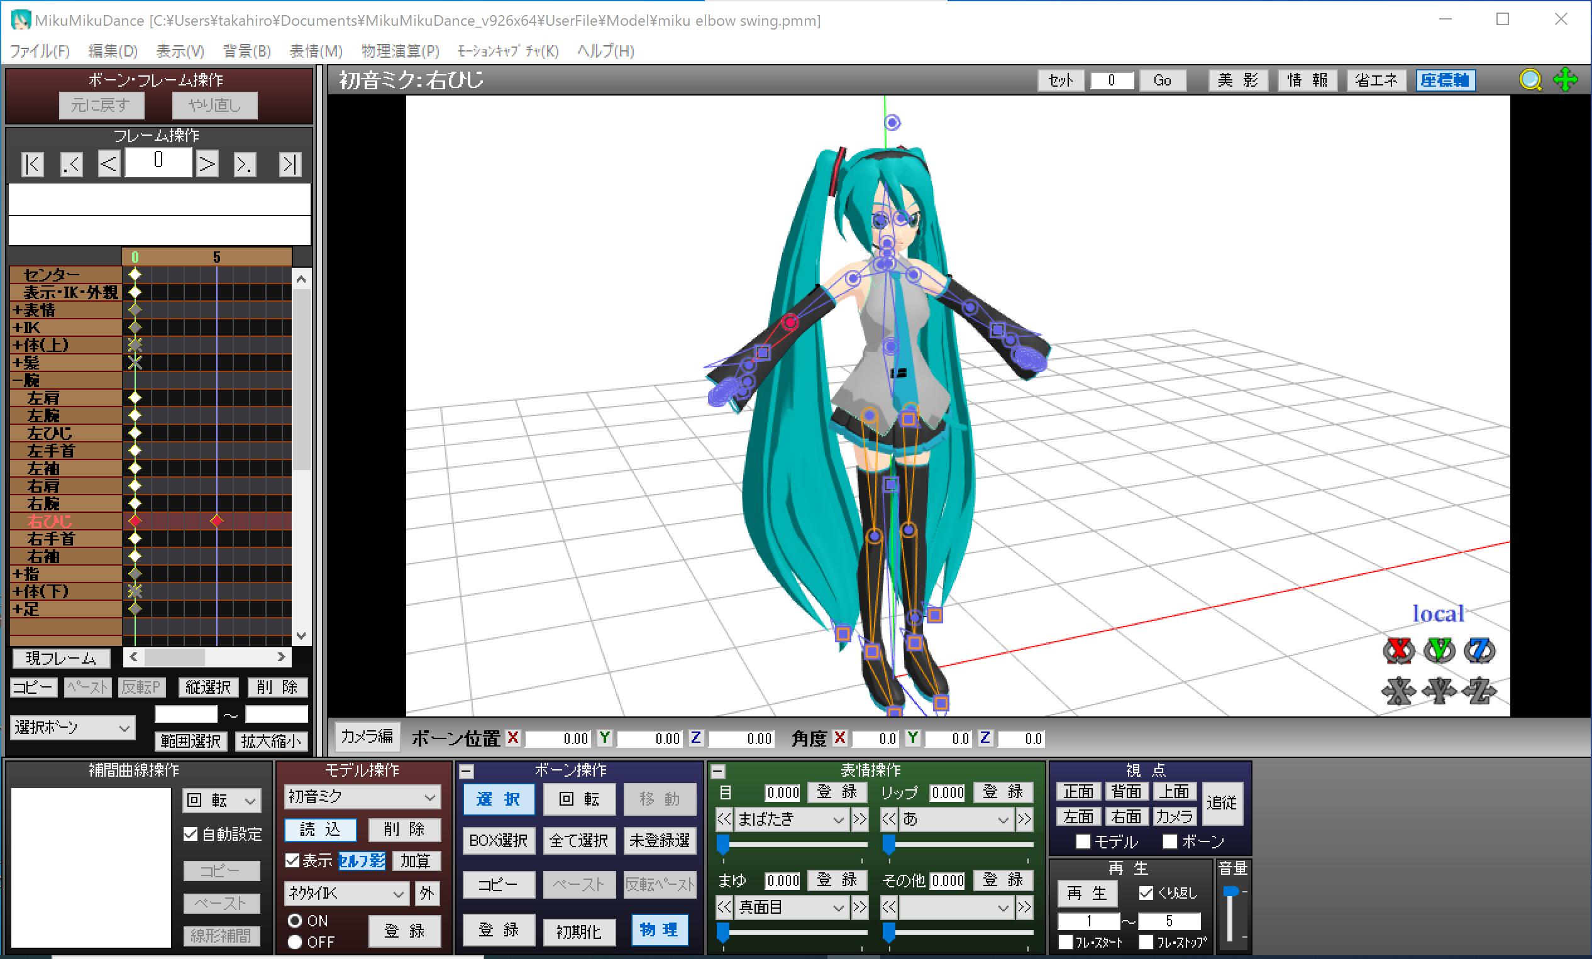Click the Y rotation axis icon
This screenshot has height=959, width=1592.
1439,650
